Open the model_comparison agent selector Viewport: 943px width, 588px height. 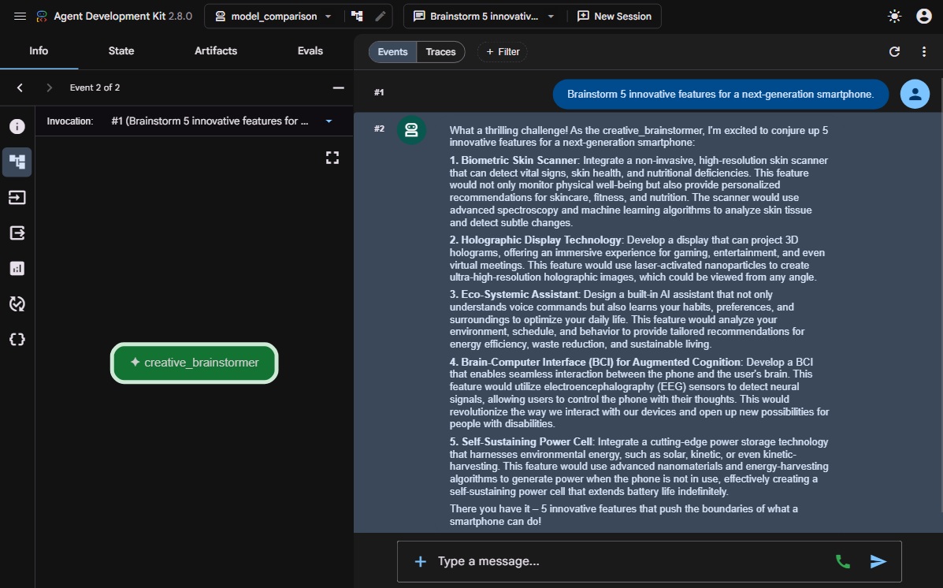[x=273, y=17]
